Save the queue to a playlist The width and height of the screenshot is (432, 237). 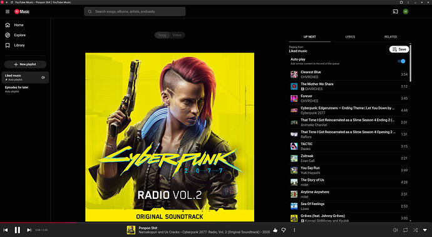point(399,49)
